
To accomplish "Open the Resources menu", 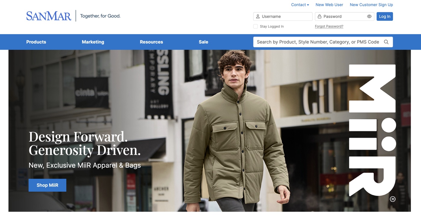I will (151, 42).
